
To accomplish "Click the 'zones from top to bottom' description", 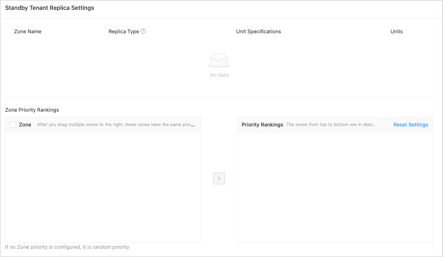I will (x=332, y=125).
